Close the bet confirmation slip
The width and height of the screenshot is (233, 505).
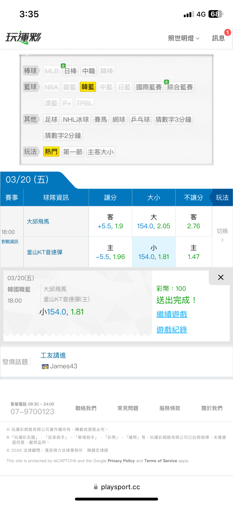click(x=221, y=277)
